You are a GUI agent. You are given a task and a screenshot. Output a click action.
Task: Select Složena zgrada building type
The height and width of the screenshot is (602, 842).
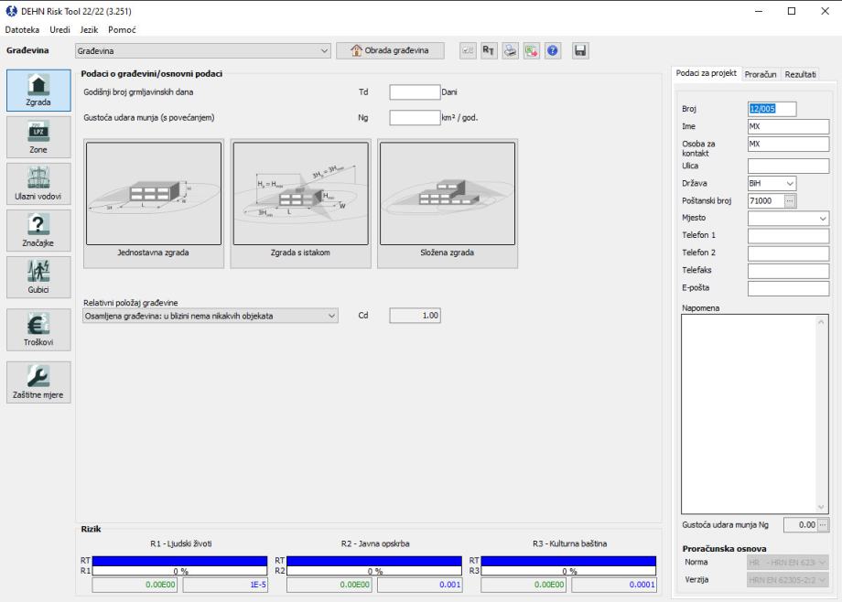tap(448, 203)
